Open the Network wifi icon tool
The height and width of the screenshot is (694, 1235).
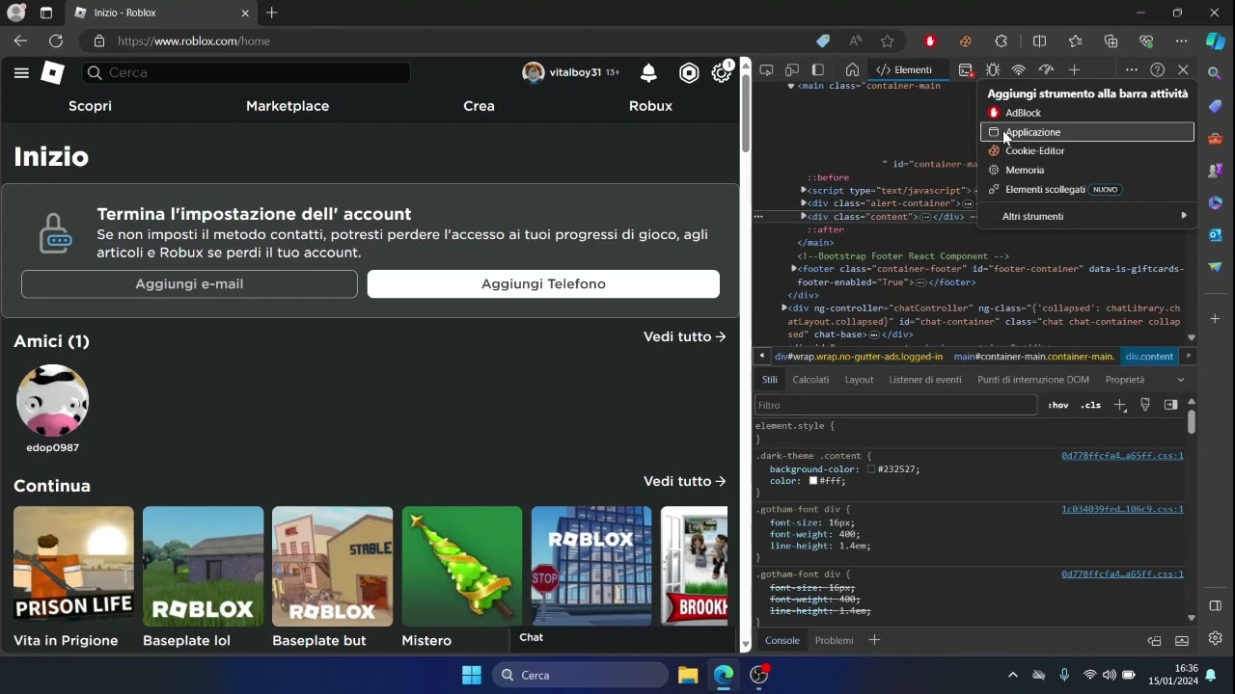tap(1018, 70)
